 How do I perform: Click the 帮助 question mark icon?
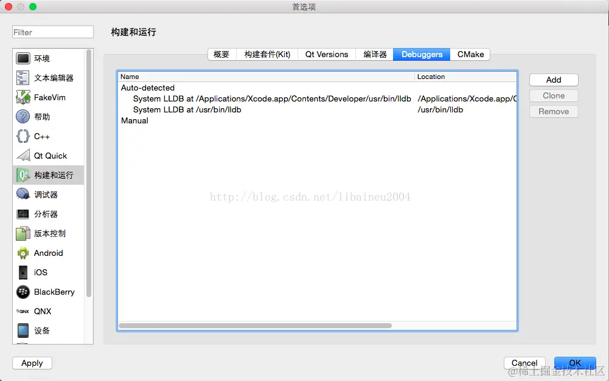coord(23,117)
